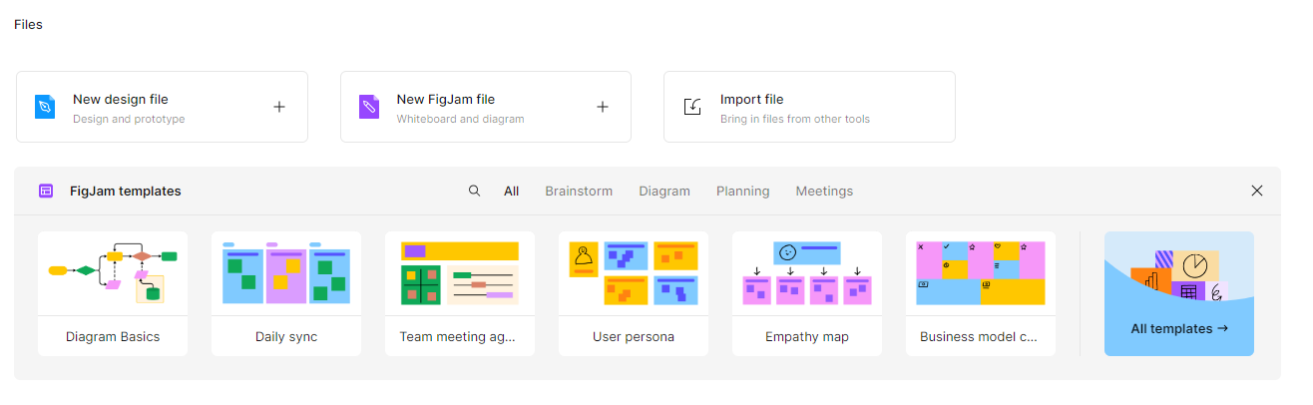The height and width of the screenshot is (405, 1313).
Task: Close the FigJam templates panel
Action: (x=1257, y=191)
